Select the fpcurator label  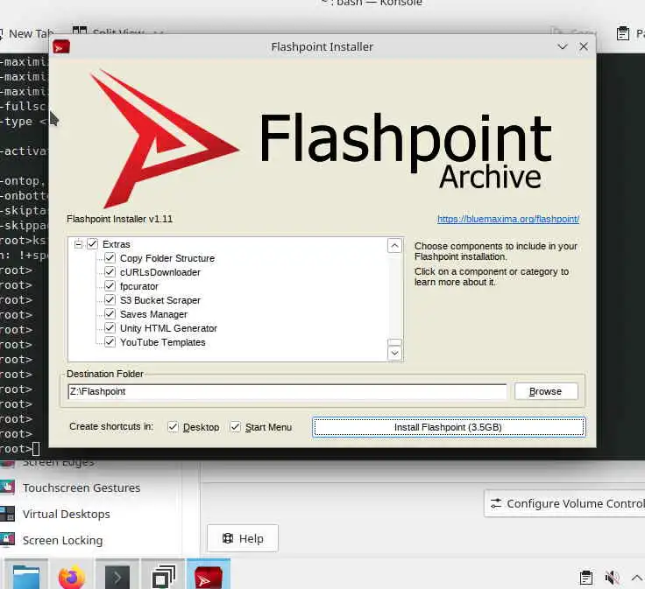pos(139,286)
